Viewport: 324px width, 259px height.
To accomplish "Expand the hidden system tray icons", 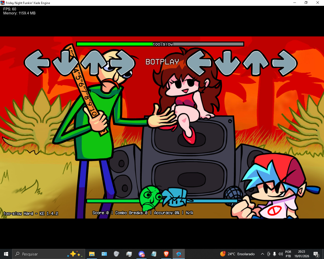I will click(262, 254).
